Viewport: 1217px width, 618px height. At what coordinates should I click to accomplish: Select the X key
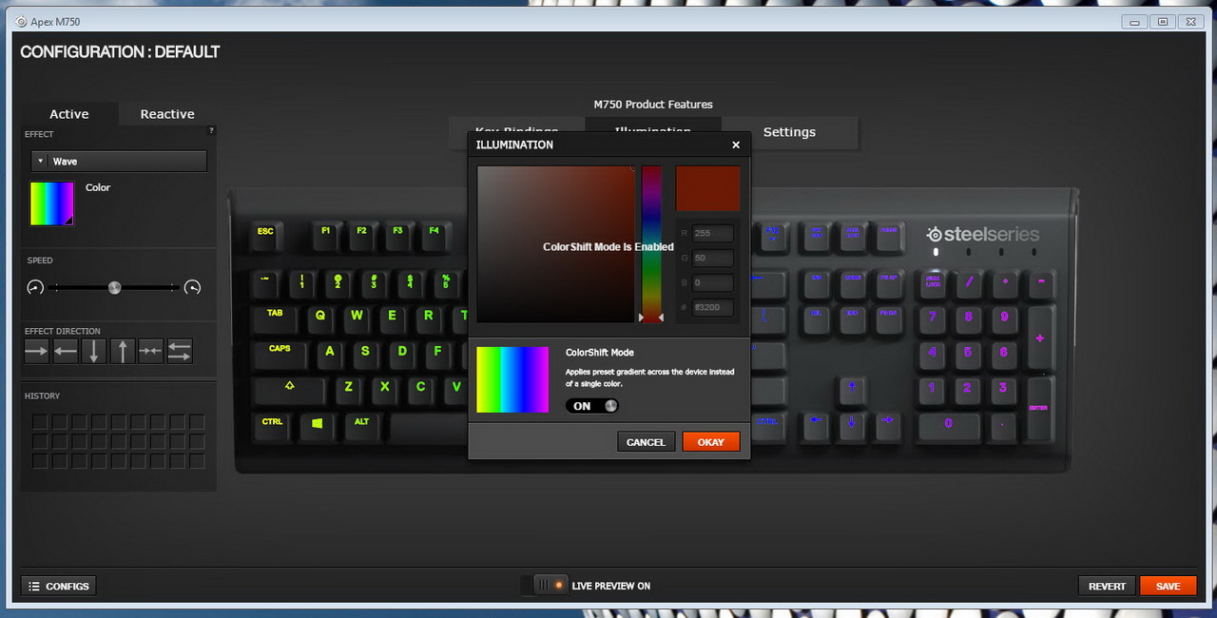pos(385,389)
